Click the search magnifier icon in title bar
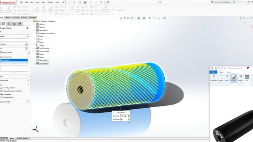Image resolution: width=253 pixels, height=142 pixels. click(x=234, y=2)
